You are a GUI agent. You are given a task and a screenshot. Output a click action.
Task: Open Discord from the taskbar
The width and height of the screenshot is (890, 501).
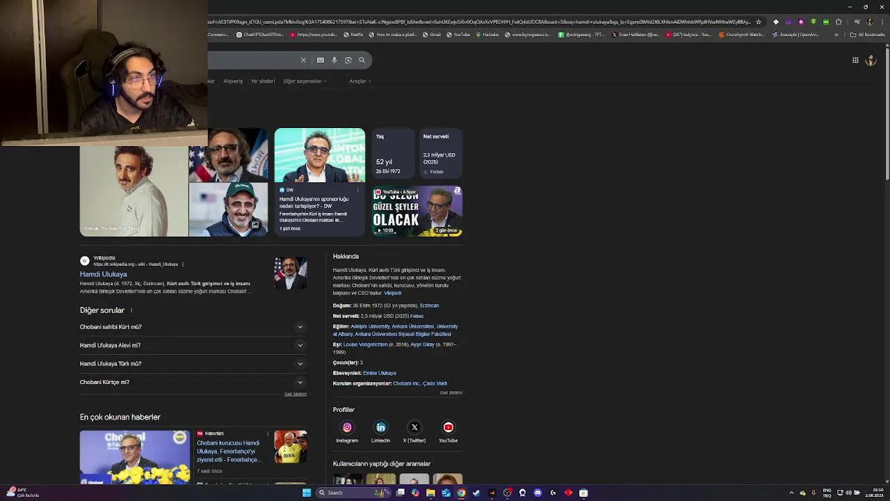click(537, 493)
